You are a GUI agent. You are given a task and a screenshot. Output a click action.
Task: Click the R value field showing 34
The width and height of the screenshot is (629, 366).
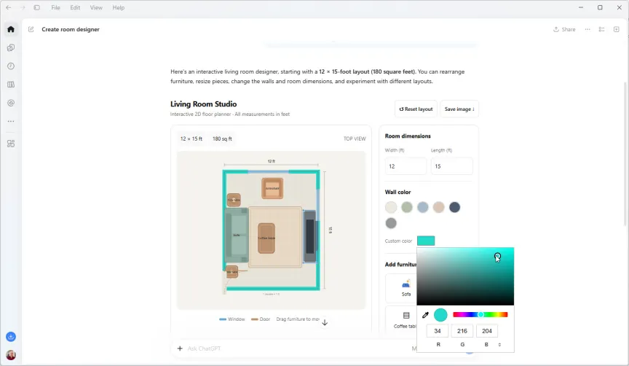pyautogui.click(x=438, y=331)
